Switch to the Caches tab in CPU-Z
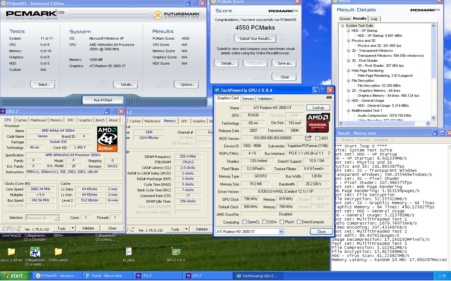The width and height of the screenshot is (451, 281). (22, 120)
